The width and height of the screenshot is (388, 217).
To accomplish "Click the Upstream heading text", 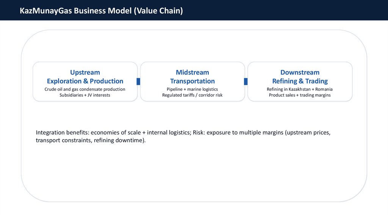I will point(85,72).
